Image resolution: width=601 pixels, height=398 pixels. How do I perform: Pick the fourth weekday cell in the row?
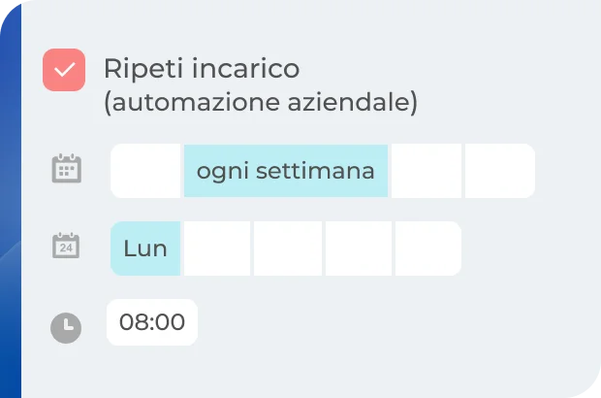point(359,249)
